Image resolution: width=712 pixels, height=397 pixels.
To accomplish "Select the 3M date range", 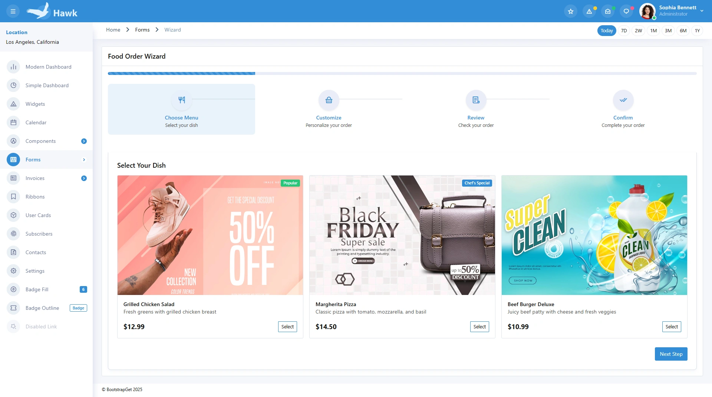I will [668, 31].
